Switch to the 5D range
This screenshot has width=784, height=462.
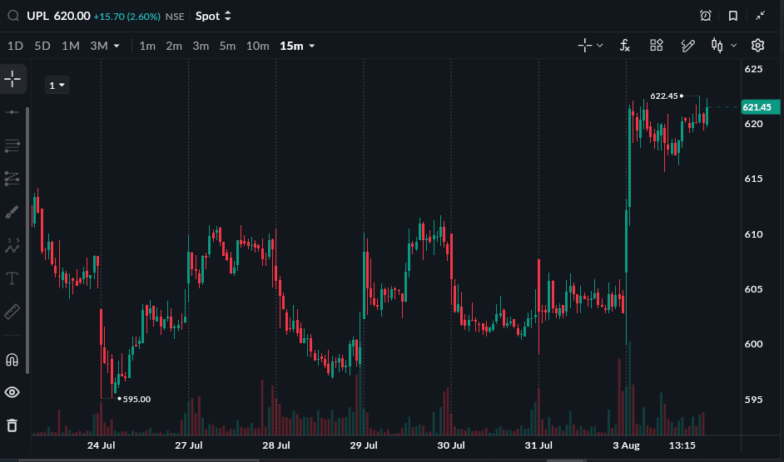click(x=42, y=46)
